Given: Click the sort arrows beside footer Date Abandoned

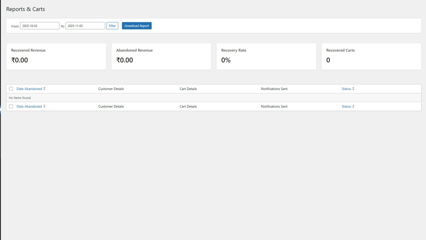Looking at the screenshot, I should tap(44, 106).
